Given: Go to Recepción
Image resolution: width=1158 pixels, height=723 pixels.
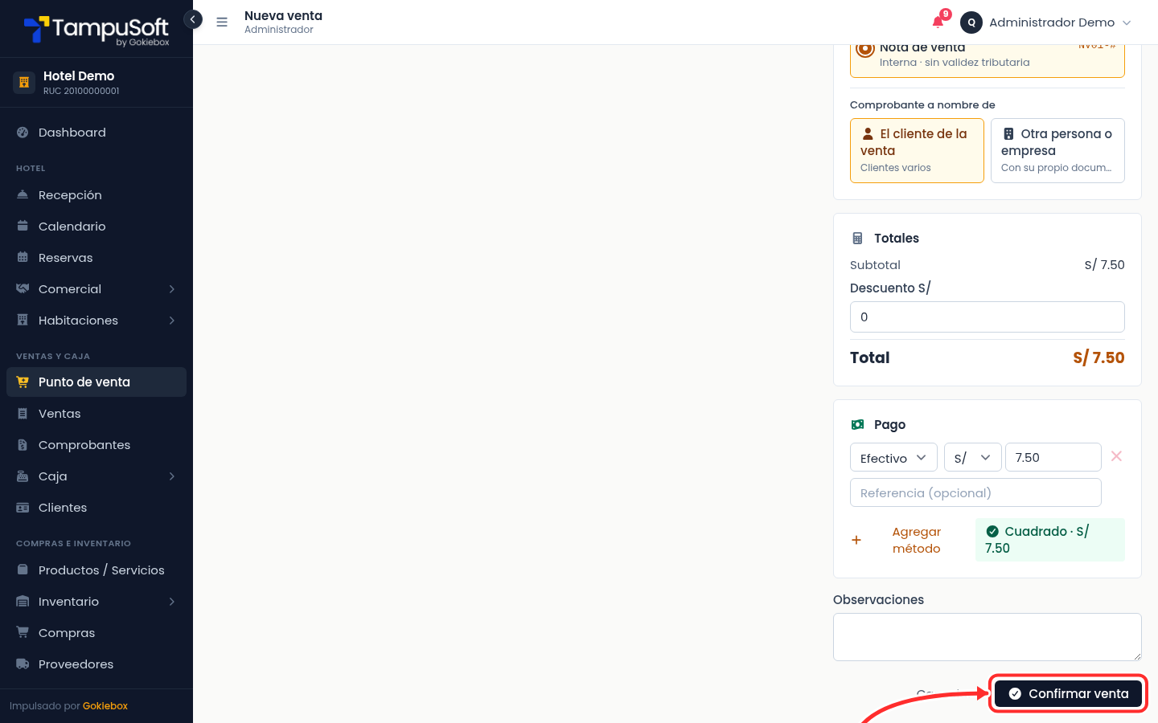Looking at the screenshot, I should pyautogui.click(x=96, y=195).
